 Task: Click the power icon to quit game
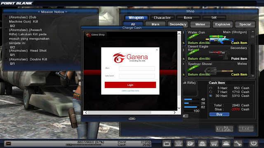pos(254,143)
